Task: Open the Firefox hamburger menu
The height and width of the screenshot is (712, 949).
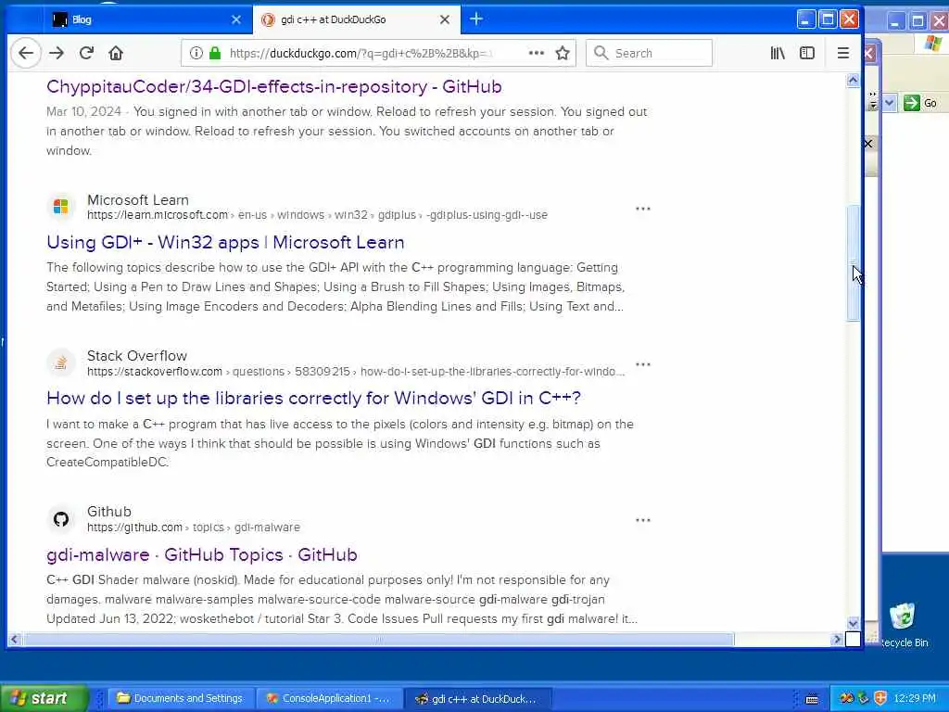Action: [842, 53]
